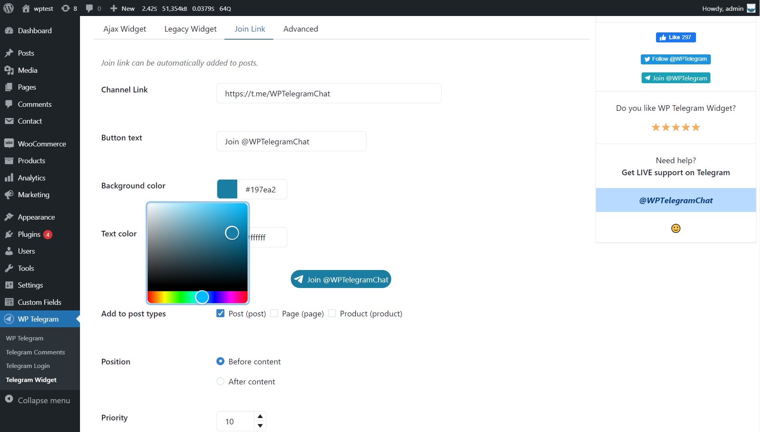Viewport: 760px width, 432px height.
Task: Open Telegram Login submenu
Action: pyautogui.click(x=28, y=366)
